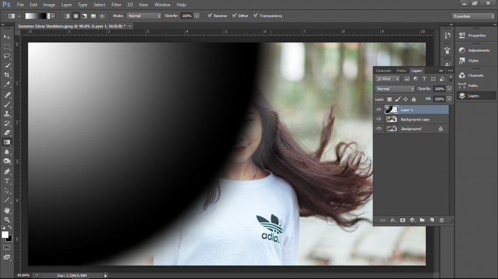Image resolution: width=498 pixels, height=279 pixels.
Task: Click the Delete layer trash icon
Action: [x=442, y=220]
